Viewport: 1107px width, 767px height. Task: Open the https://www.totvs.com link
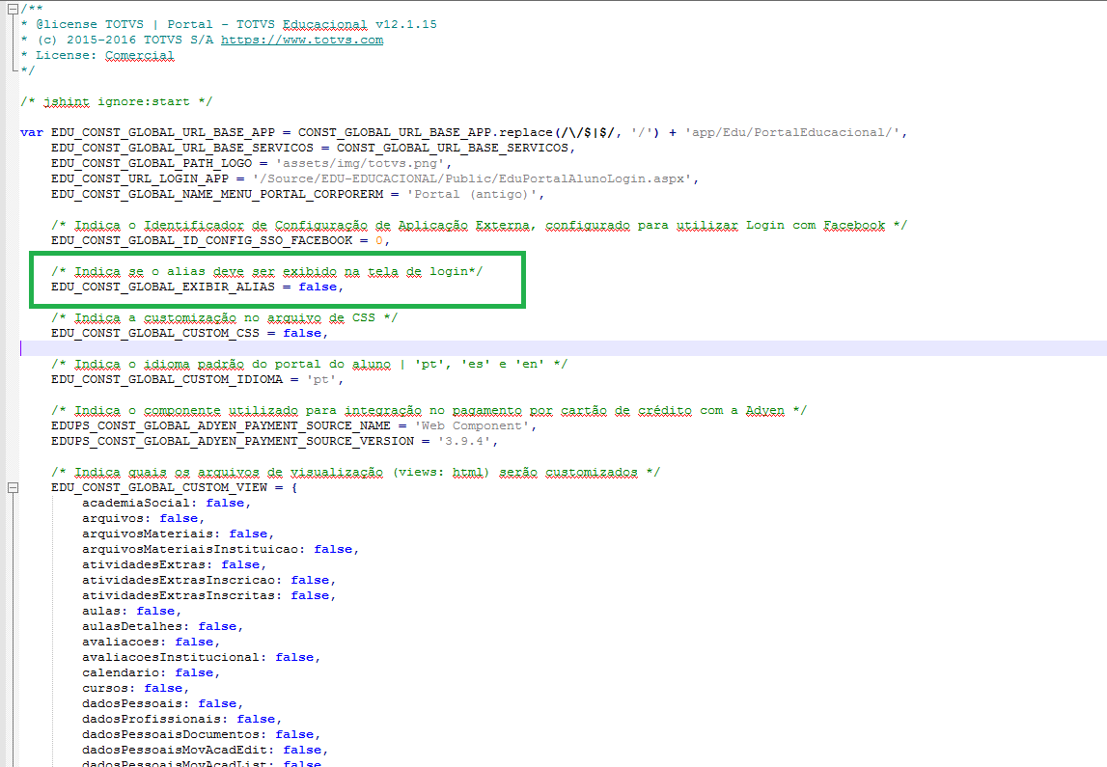(302, 41)
